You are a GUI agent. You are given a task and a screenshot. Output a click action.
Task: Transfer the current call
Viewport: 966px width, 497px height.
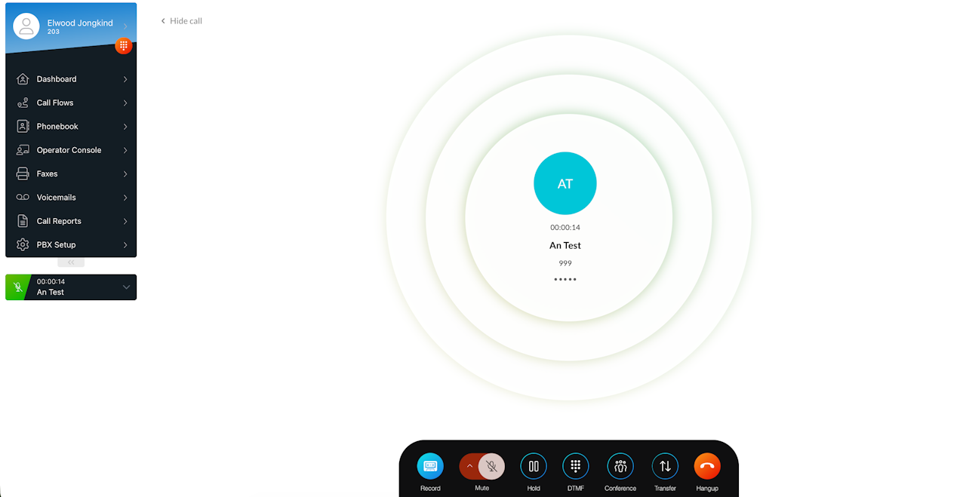pyautogui.click(x=665, y=466)
